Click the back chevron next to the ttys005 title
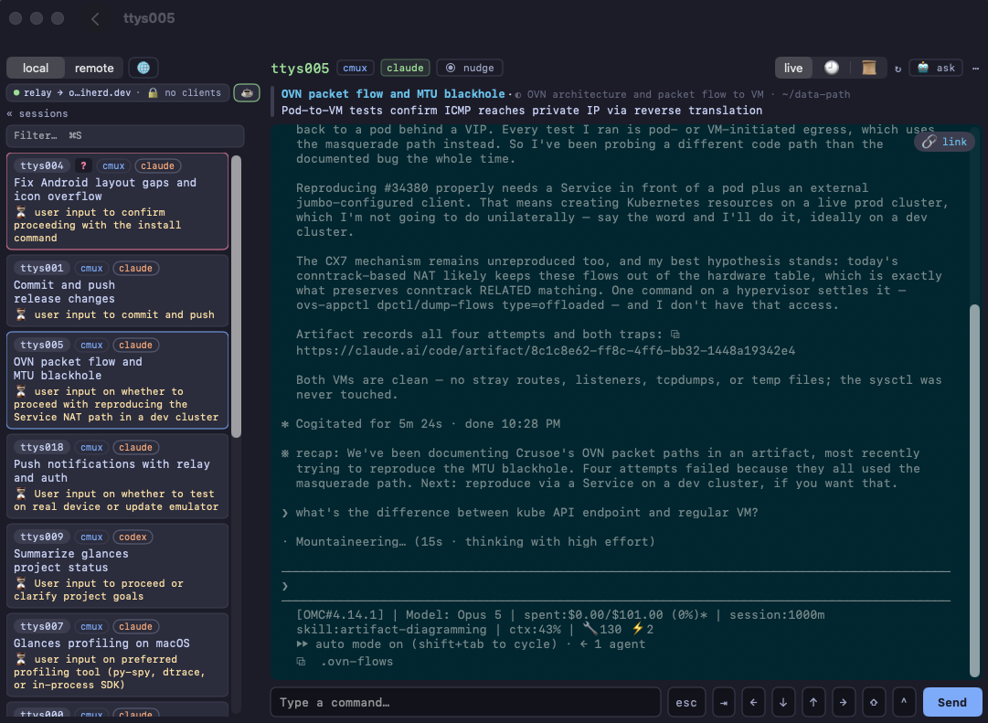The width and height of the screenshot is (988, 723). [95, 19]
